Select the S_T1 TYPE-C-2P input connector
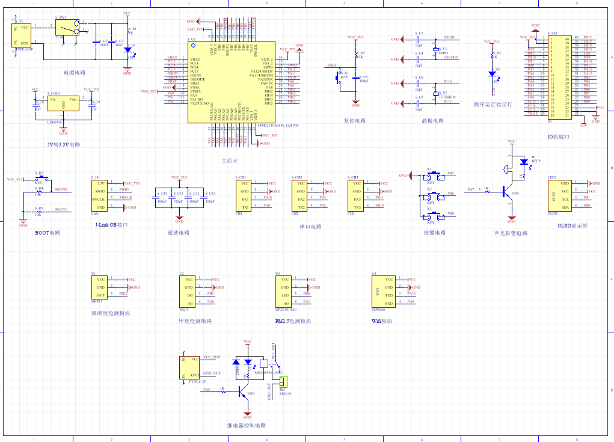Viewport: 614px width, 442px height. coord(22,35)
